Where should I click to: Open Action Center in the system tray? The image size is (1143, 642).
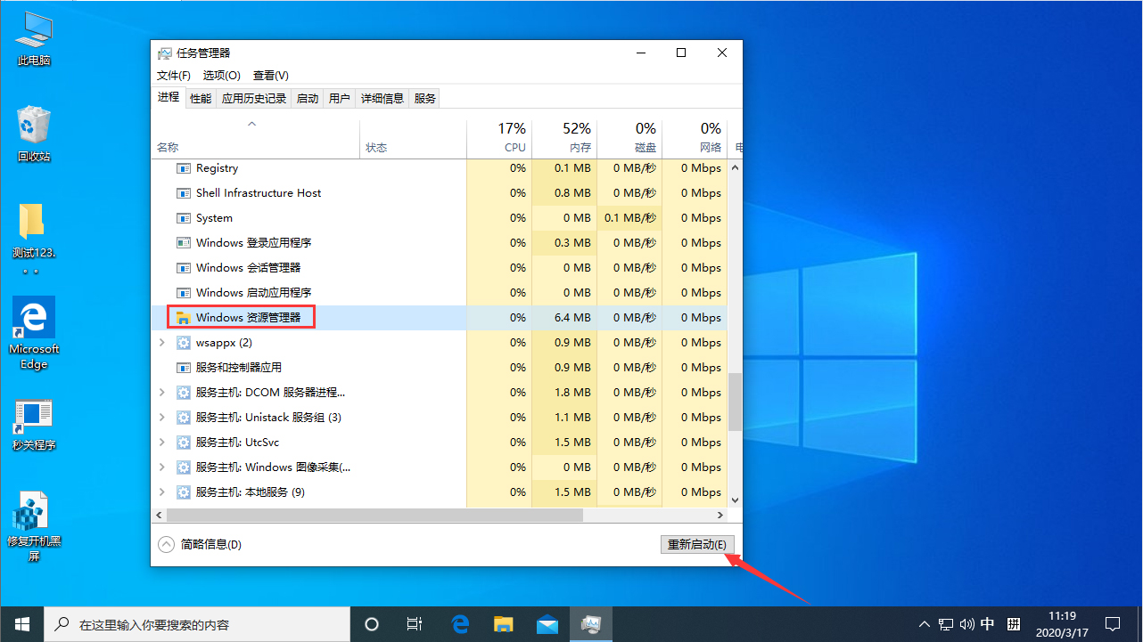(x=1114, y=623)
